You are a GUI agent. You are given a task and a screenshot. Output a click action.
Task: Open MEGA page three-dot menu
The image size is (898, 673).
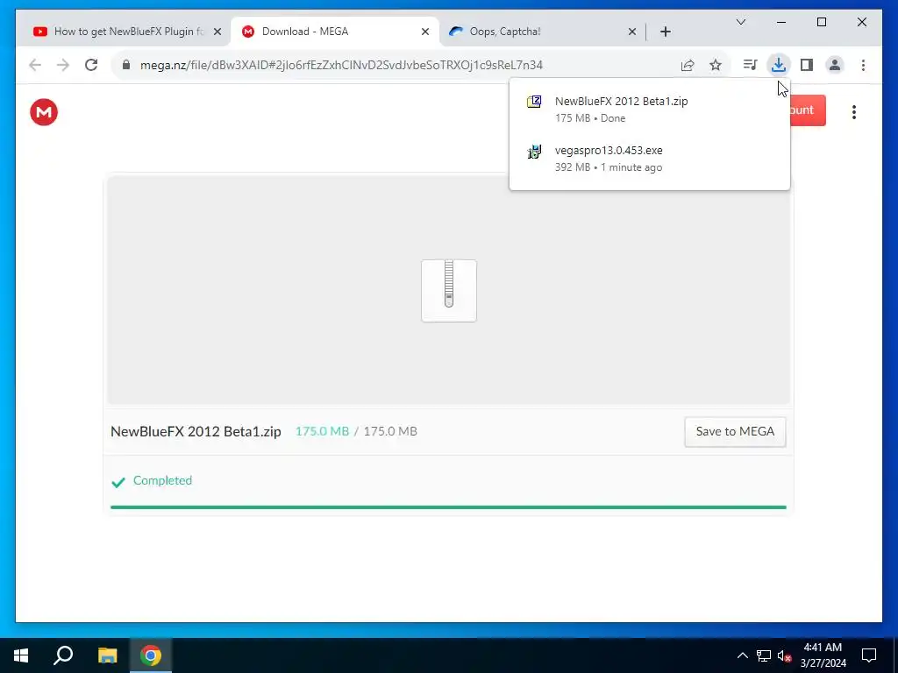(x=854, y=112)
